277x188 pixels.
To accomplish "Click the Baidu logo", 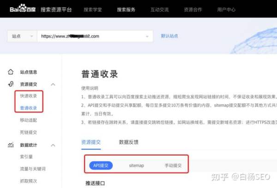I will [x=23, y=8].
